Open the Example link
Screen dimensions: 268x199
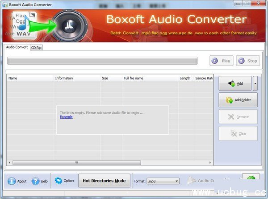[x=66, y=117]
